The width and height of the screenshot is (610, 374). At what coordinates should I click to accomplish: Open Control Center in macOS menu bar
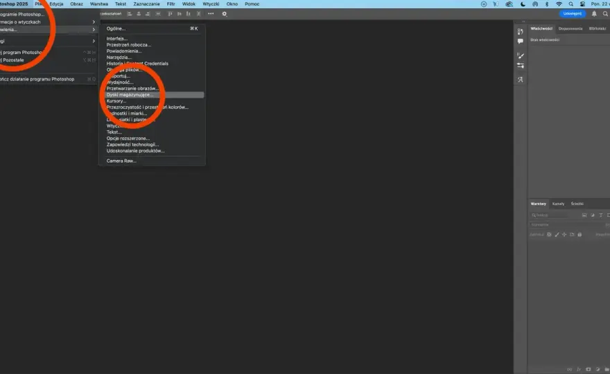(x=582, y=4)
